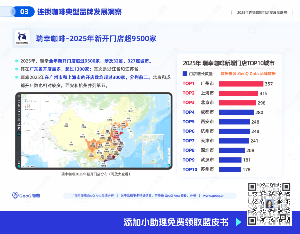The width and height of the screenshot is (300, 234).
Task: Click the 新疆 115 label on the map
Action: 66,125
